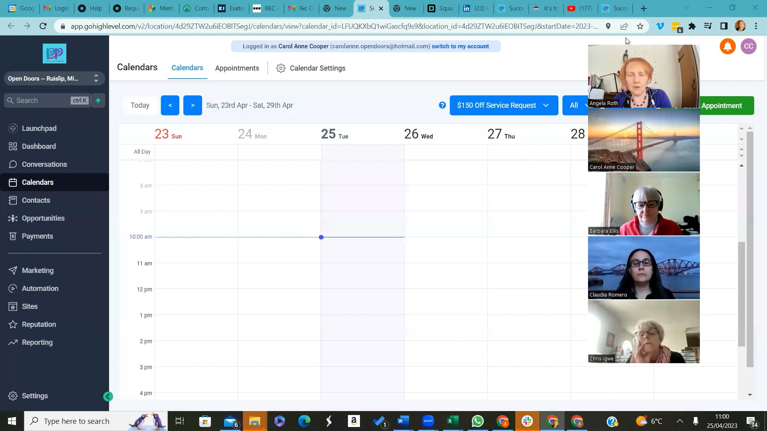Open Contacts in the sidebar
Viewport: 767px width, 431px height.
pos(36,200)
